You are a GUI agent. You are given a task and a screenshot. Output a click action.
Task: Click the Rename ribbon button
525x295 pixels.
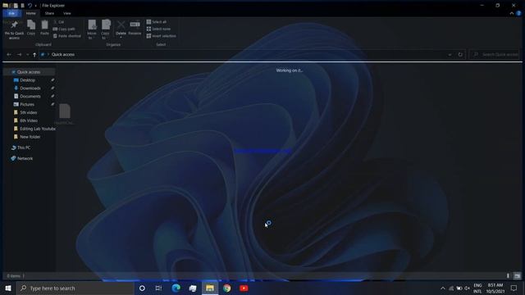click(x=135, y=28)
